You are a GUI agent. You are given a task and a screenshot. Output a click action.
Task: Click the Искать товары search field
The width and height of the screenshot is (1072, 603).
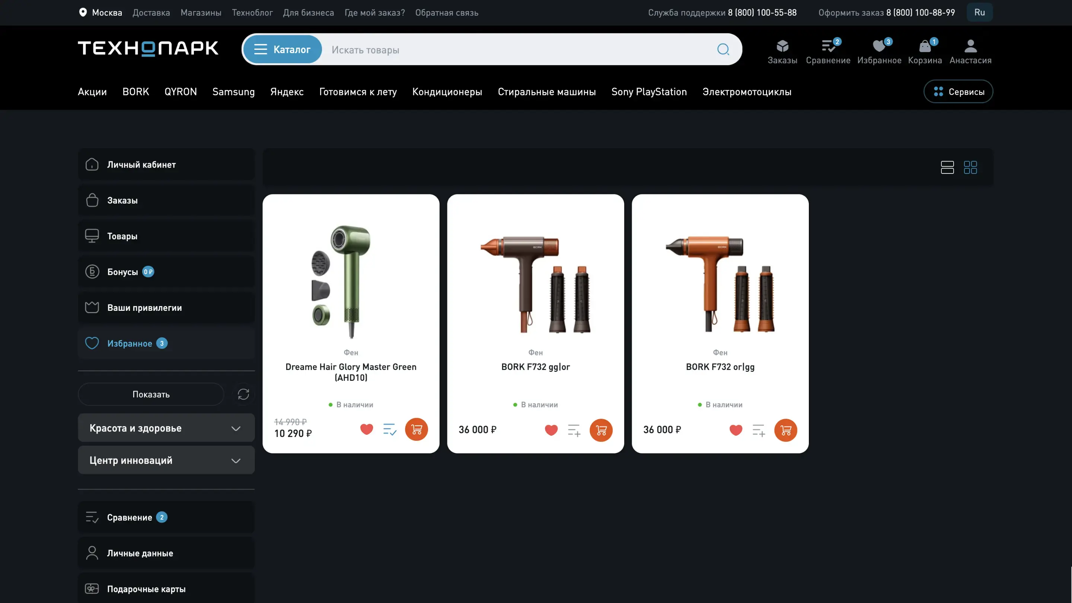click(516, 50)
